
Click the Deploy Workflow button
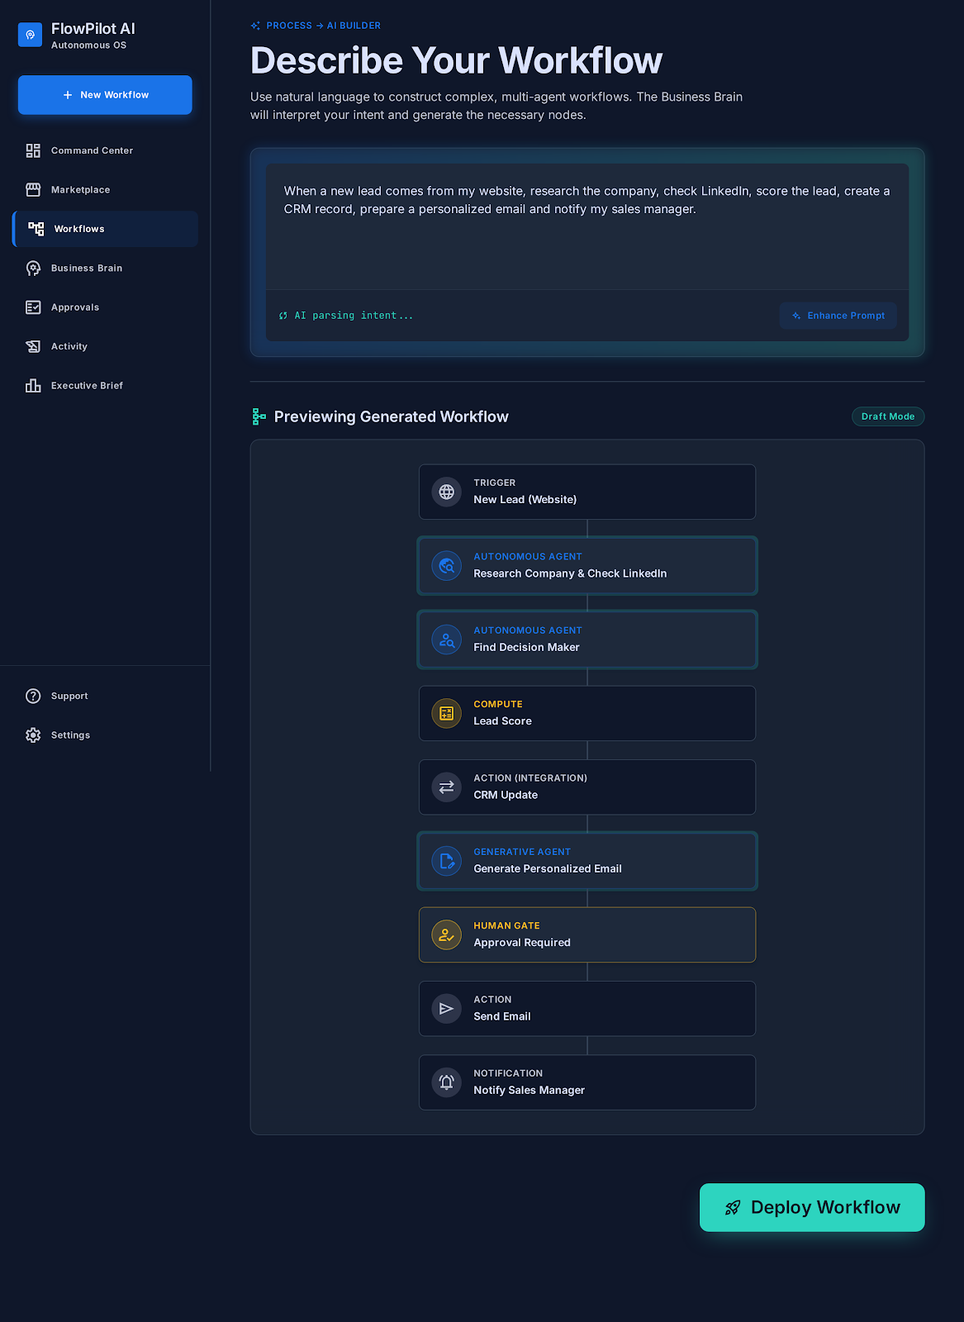click(x=812, y=1208)
